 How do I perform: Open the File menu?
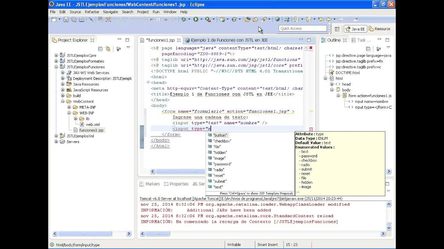[53, 12]
